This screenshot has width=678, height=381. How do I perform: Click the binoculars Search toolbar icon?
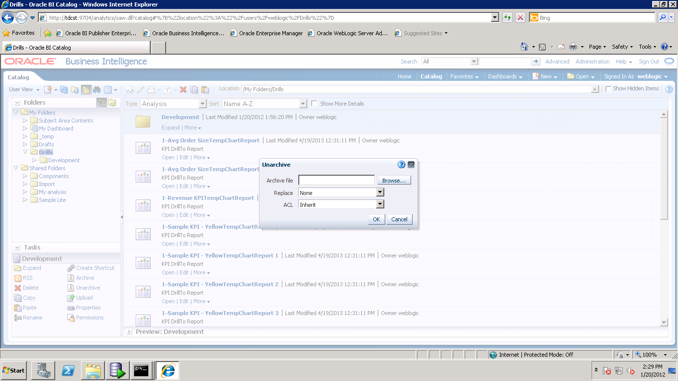(97, 90)
